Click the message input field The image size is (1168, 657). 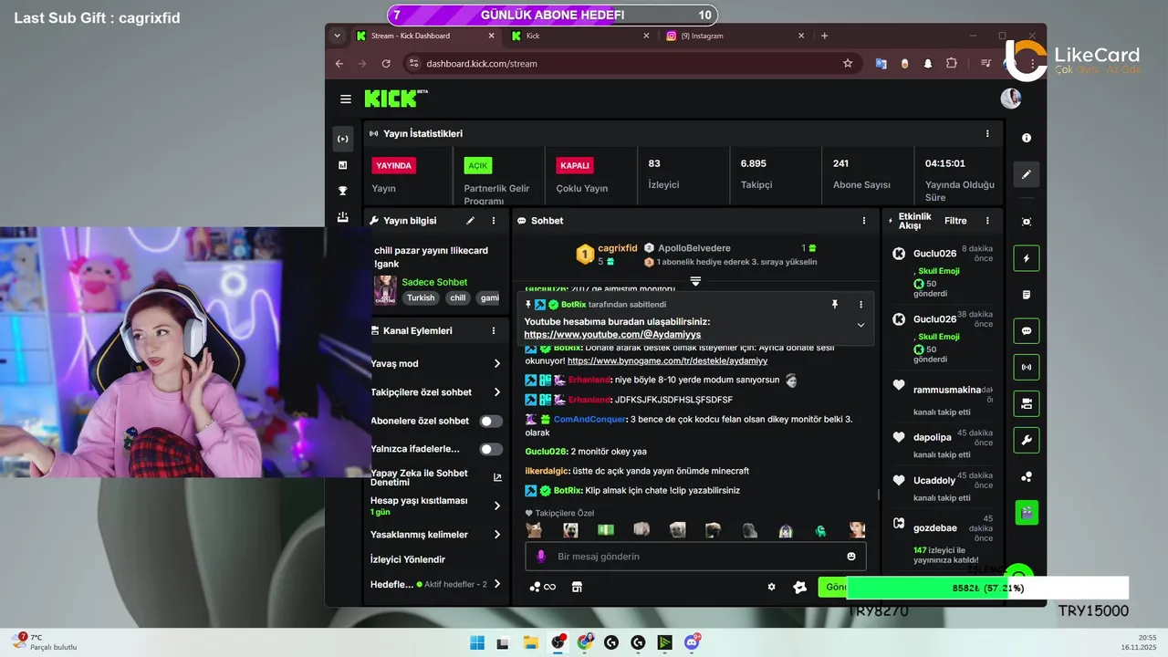pyautogui.click(x=695, y=556)
